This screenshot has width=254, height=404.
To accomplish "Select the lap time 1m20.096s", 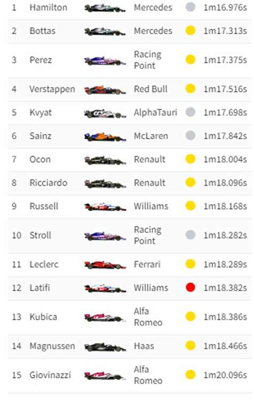I will (225, 375).
